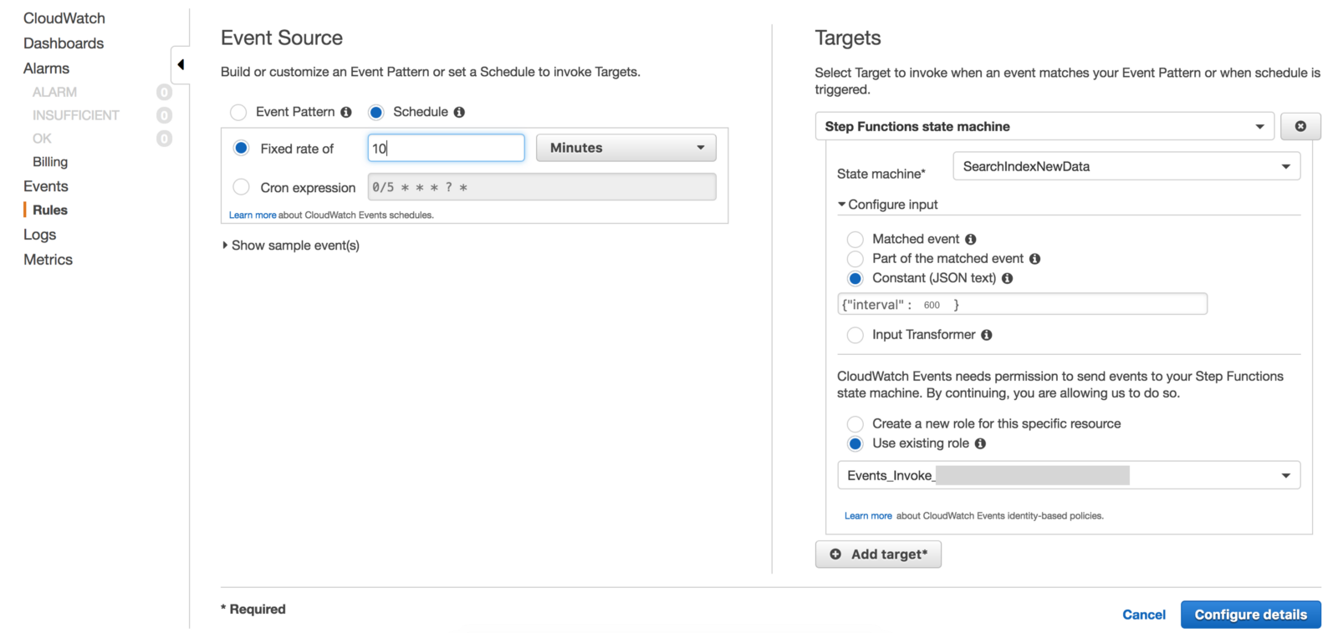The width and height of the screenshot is (1338, 633).
Task: Click info icon beside Use existing role
Action: click(980, 443)
